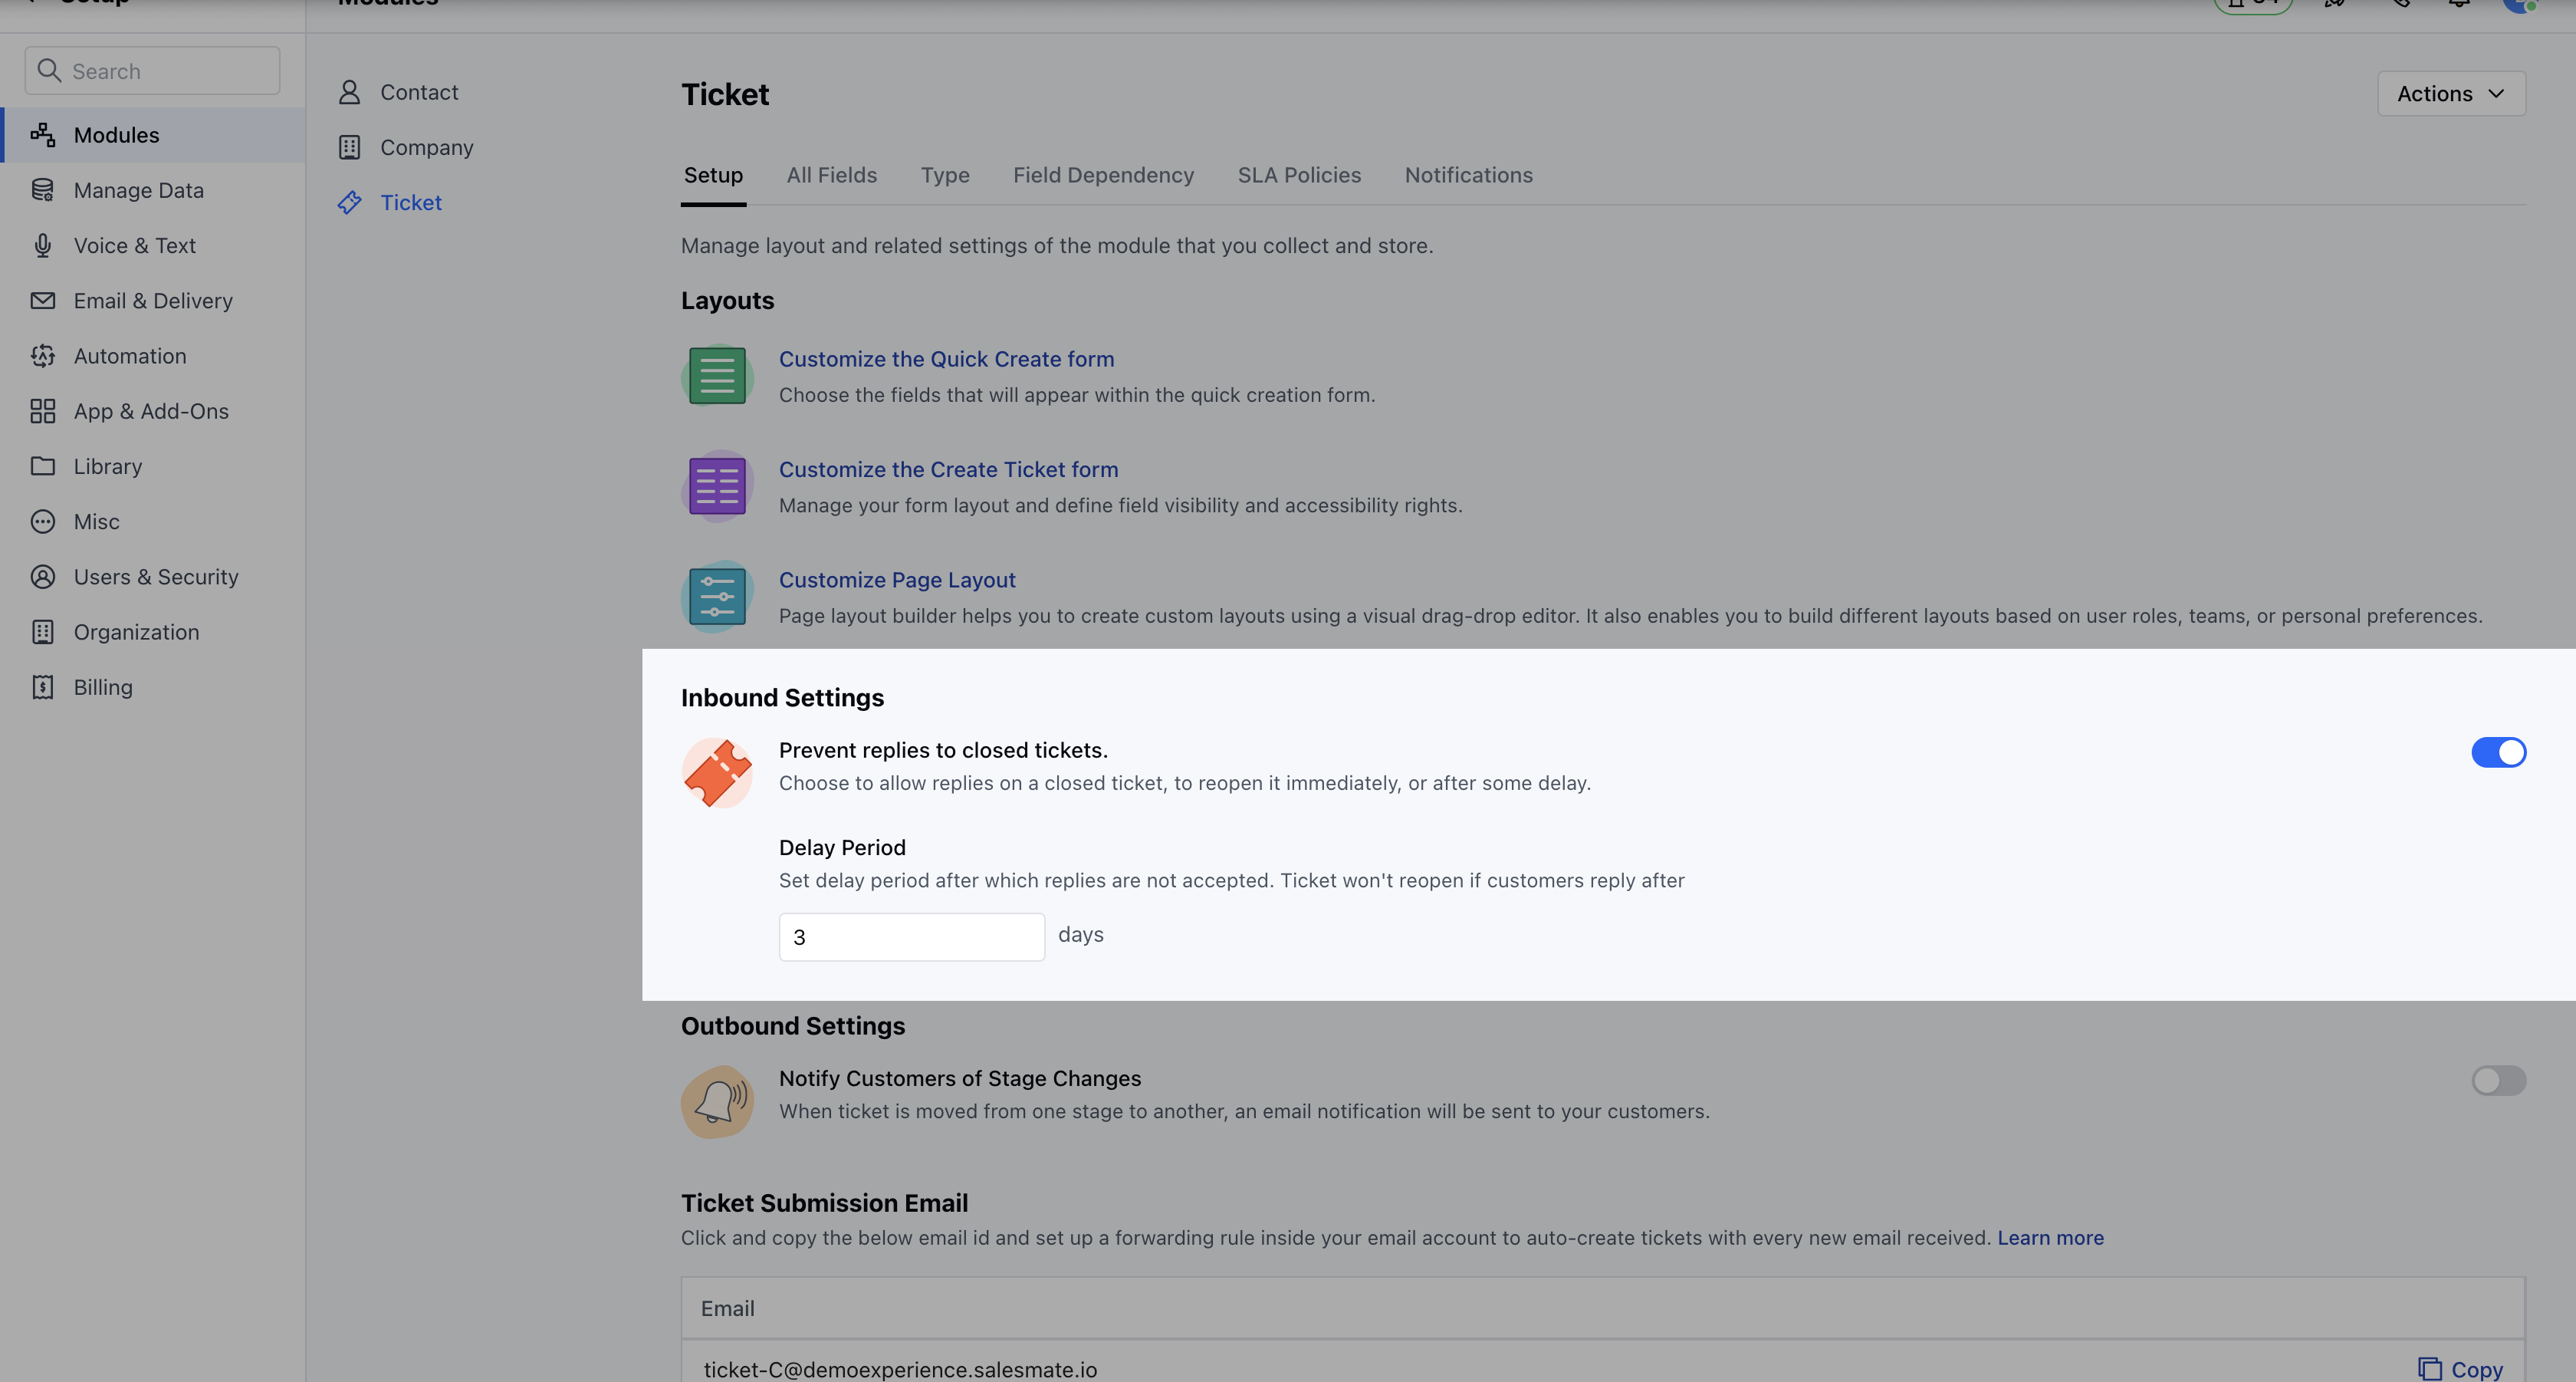Select the Users & Security icon
This screenshot has height=1382, width=2576.
[x=42, y=576]
